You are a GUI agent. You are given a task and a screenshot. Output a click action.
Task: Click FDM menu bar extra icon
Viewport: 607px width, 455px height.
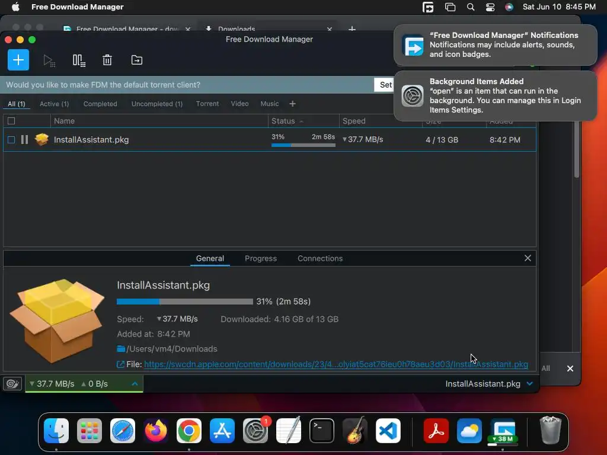coord(428,7)
